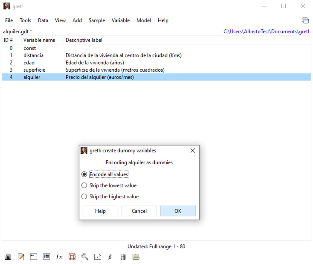The width and height of the screenshot is (313, 264).
Task: Show the session icon view
Action: (x=46, y=257)
